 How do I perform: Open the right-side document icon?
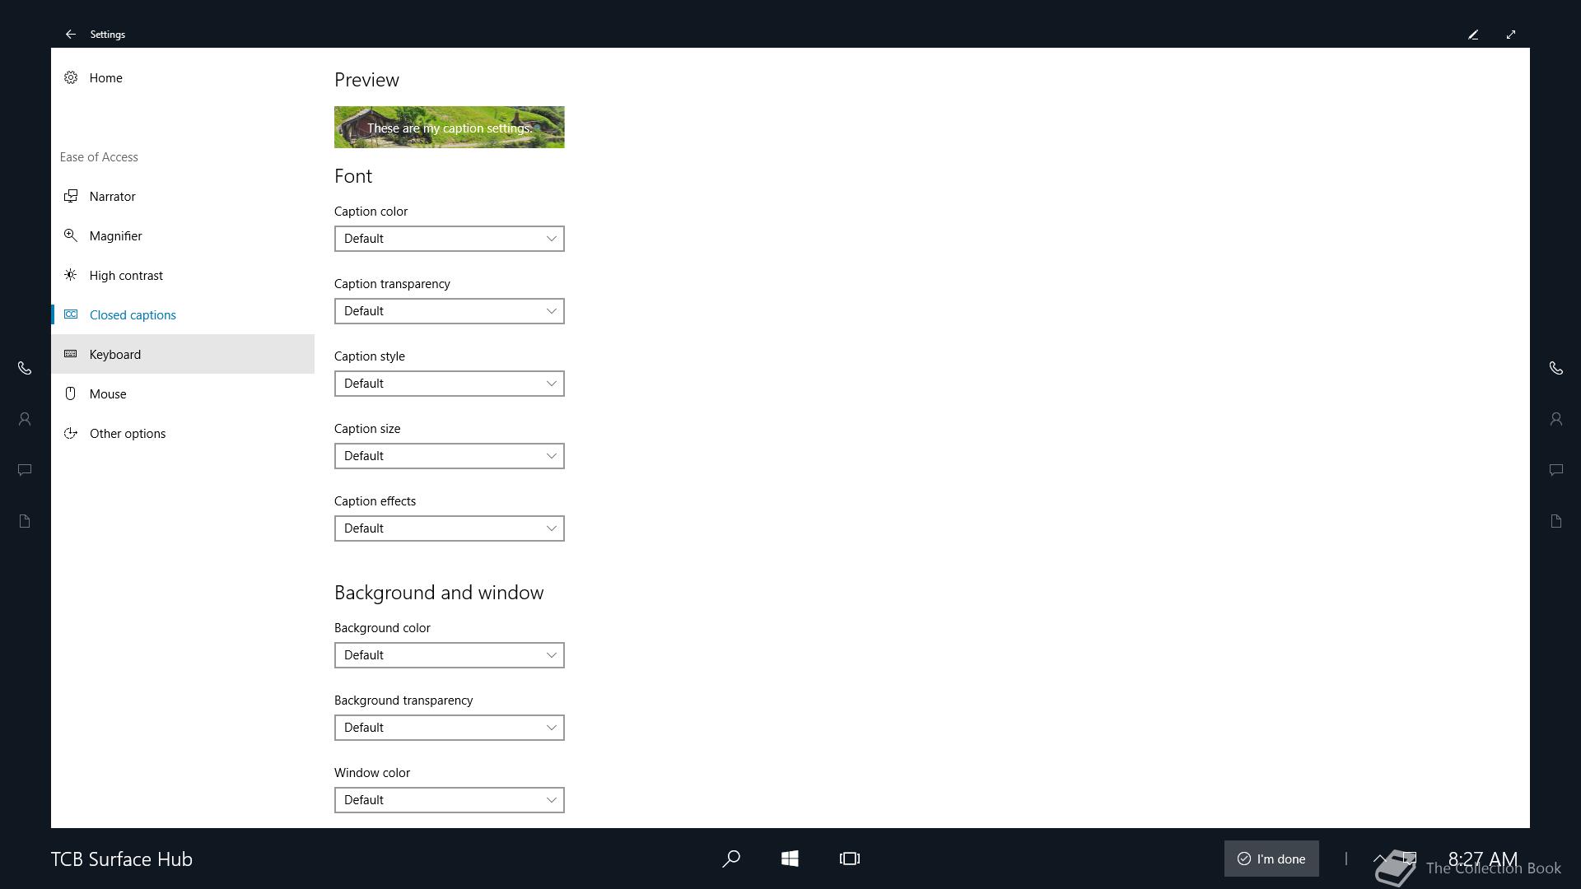(x=1556, y=521)
